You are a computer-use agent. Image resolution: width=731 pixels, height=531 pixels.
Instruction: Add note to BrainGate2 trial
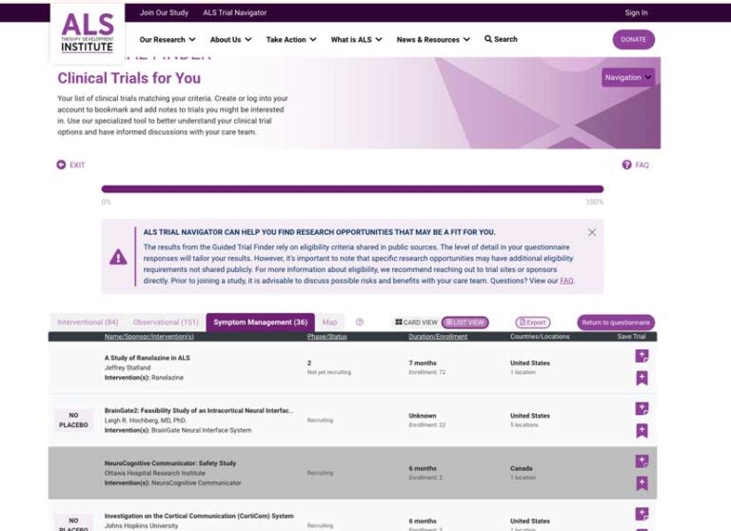(642, 409)
